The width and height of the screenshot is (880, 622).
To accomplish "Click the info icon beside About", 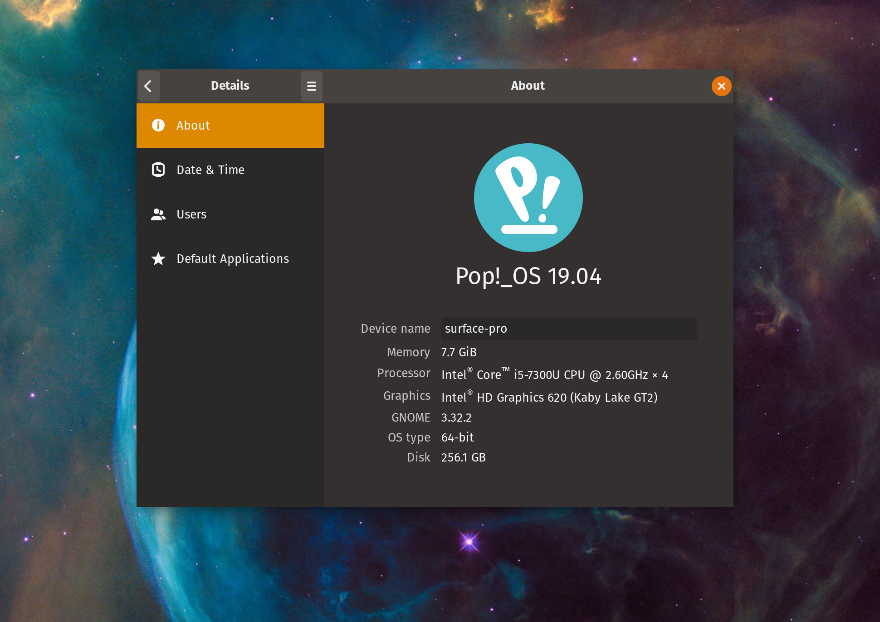I will [158, 125].
